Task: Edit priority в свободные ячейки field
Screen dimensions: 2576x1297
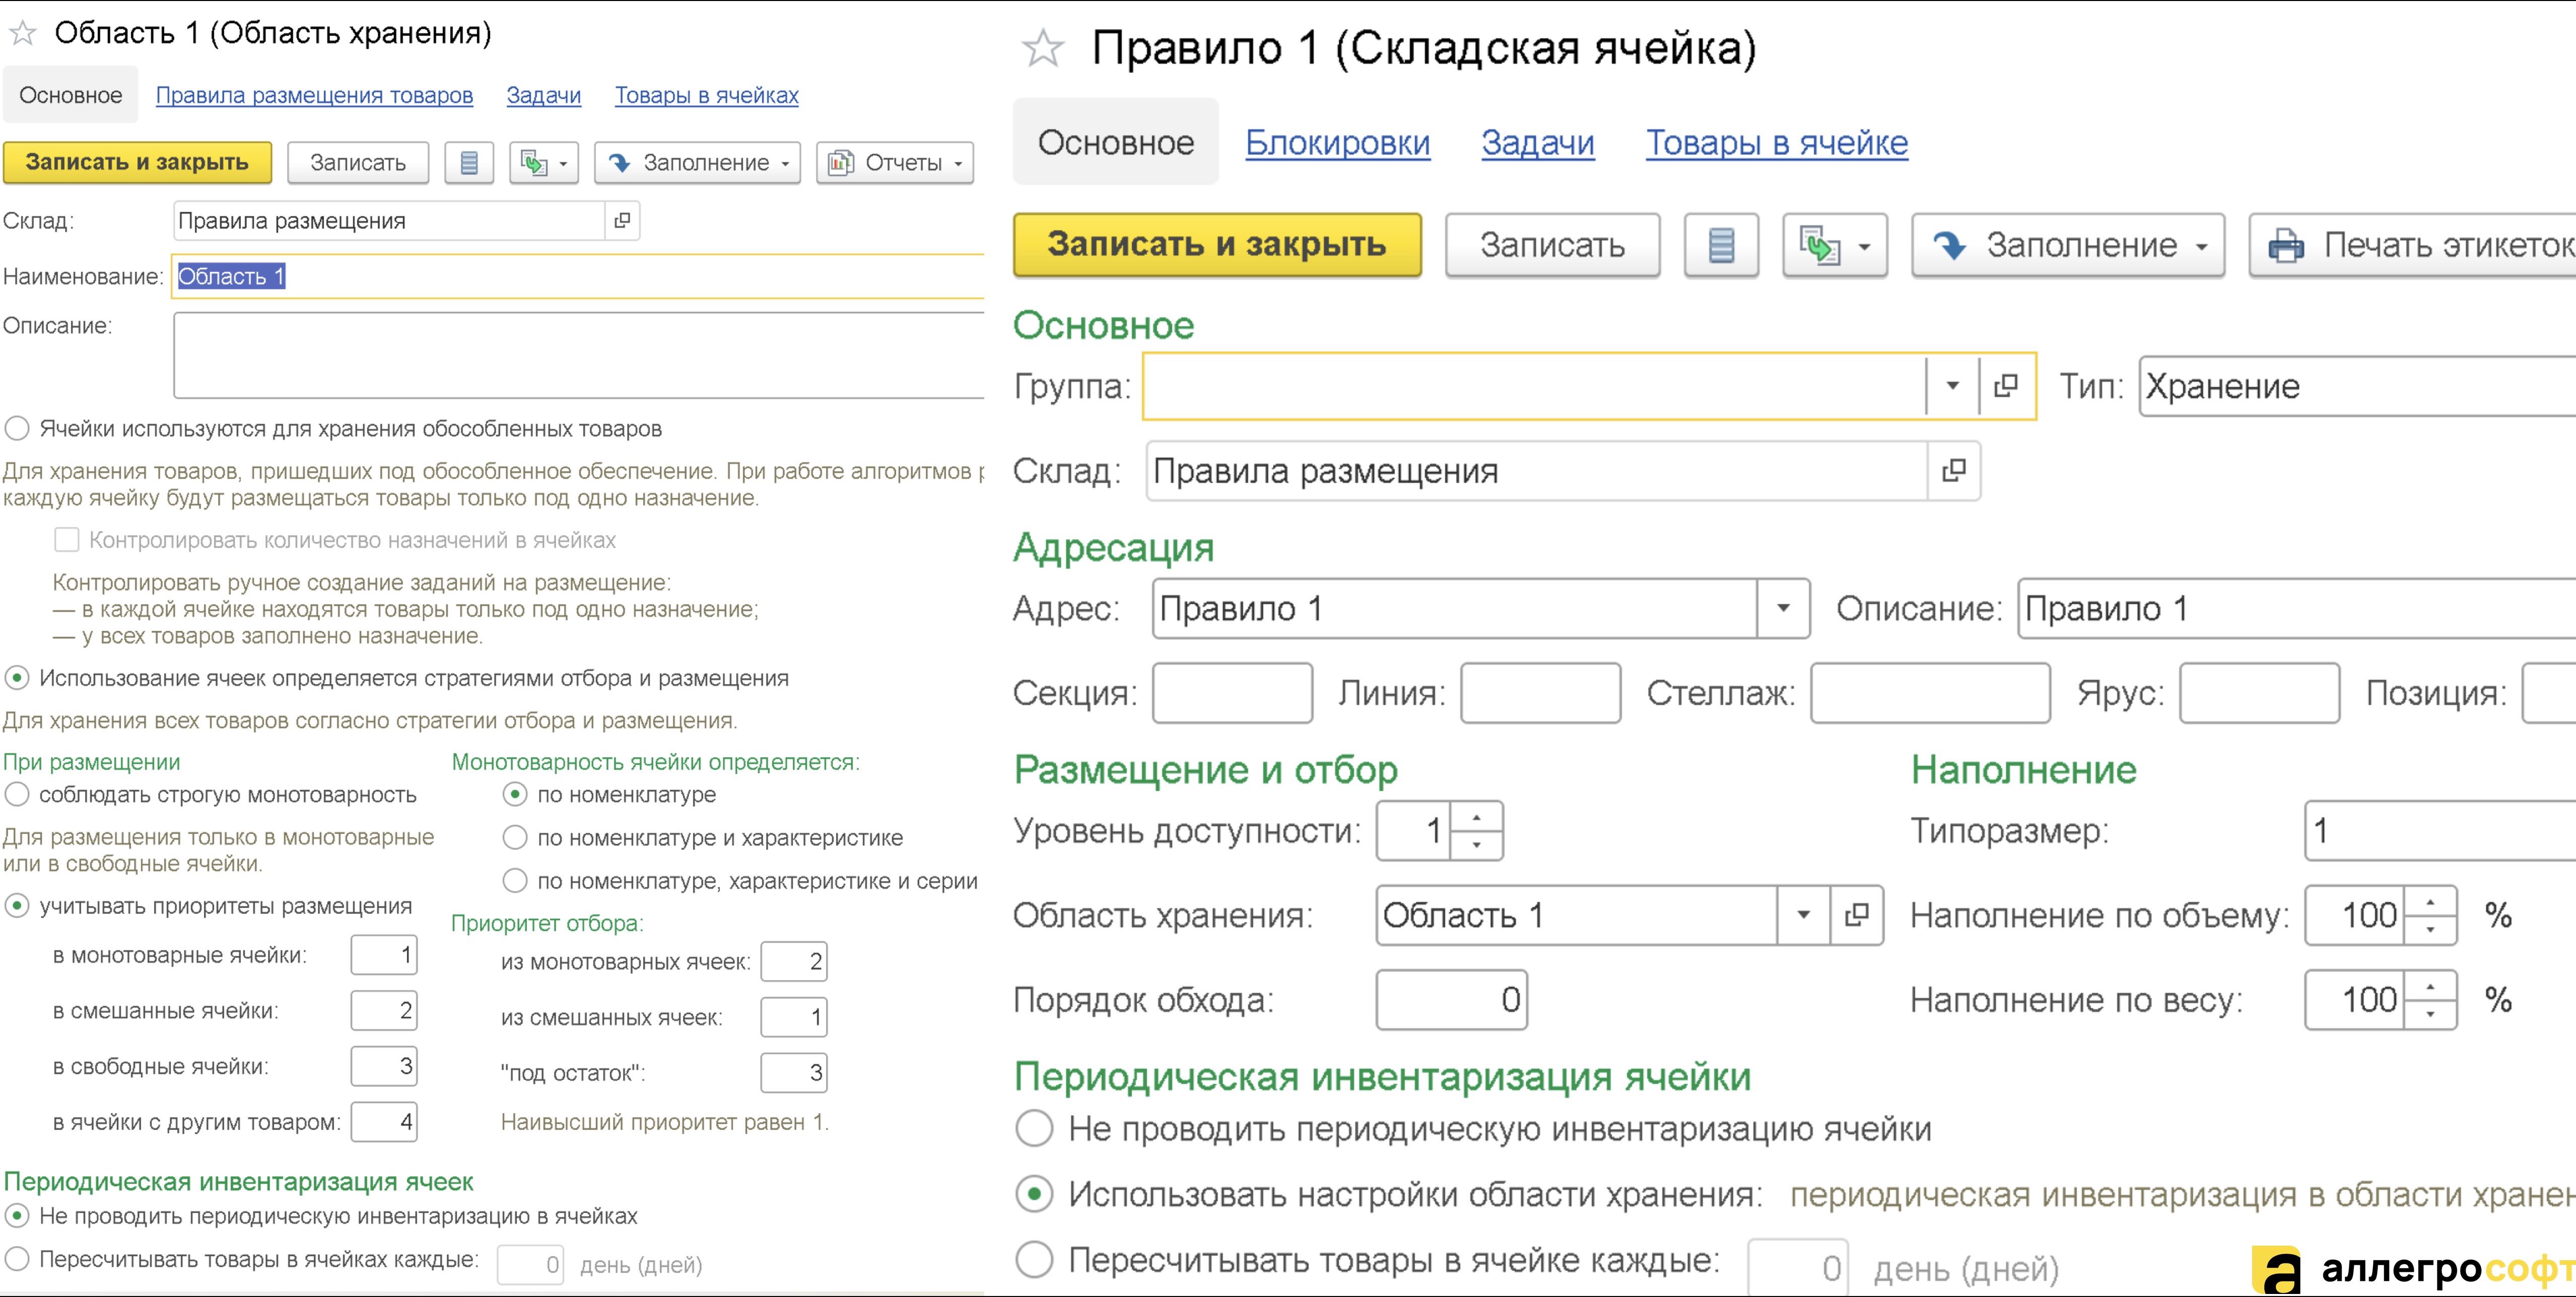Action: coord(384,1066)
